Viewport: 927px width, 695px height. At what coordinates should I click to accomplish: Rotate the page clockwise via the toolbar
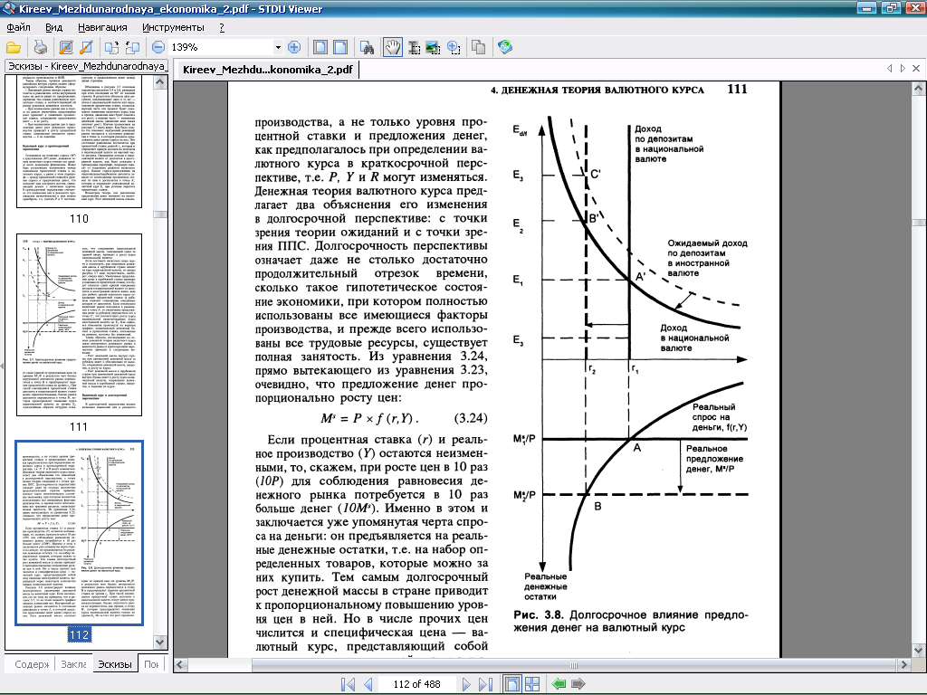pos(132,48)
